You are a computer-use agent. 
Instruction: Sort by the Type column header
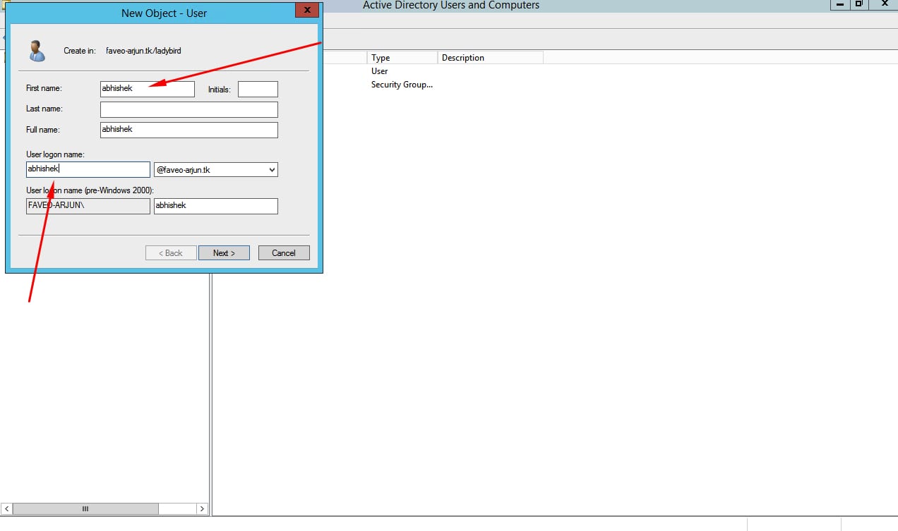coord(402,58)
